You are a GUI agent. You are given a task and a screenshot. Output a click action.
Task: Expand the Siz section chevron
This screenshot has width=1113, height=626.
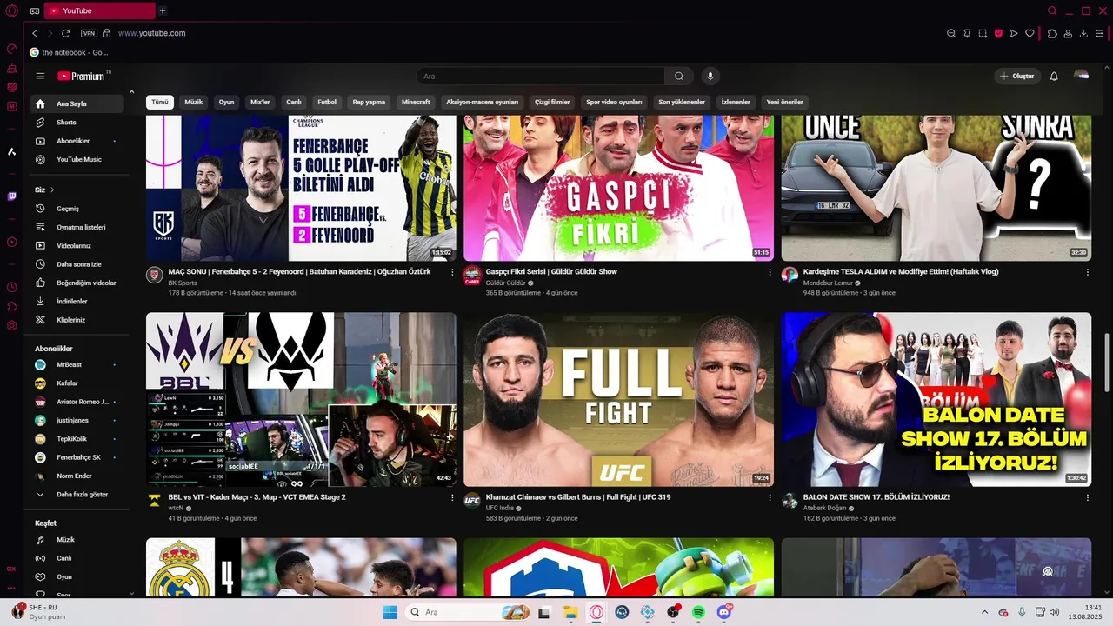point(52,190)
